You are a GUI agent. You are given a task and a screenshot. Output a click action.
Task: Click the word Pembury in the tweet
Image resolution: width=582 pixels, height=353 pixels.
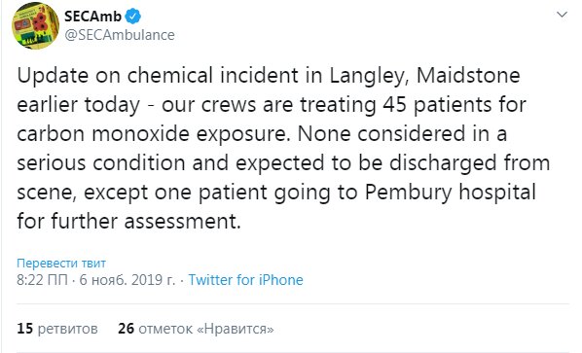409,193
